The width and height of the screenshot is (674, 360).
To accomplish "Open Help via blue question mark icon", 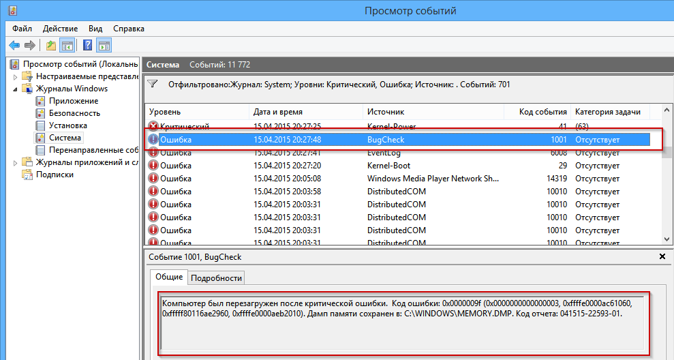I will coord(87,46).
